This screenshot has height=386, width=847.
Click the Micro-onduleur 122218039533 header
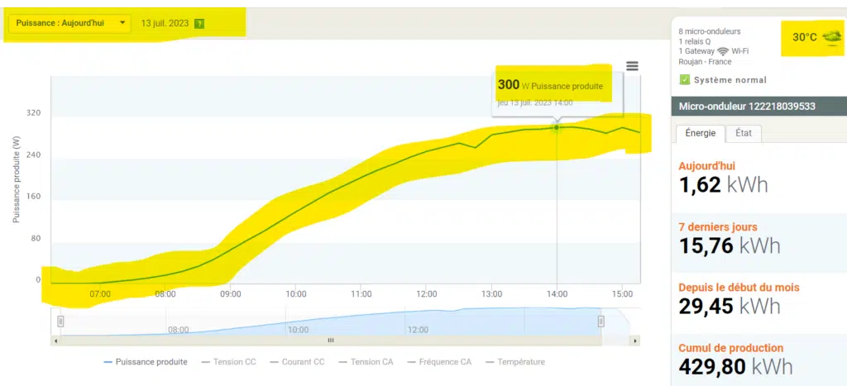click(x=746, y=107)
